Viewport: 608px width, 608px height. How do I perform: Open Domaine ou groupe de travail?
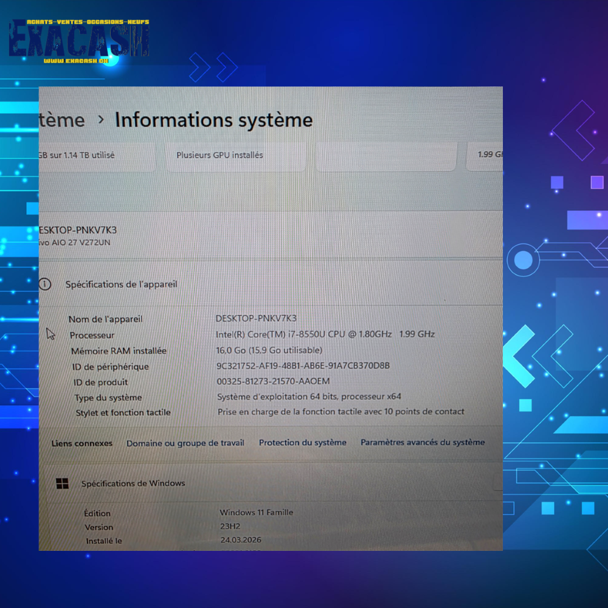[x=185, y=443]
